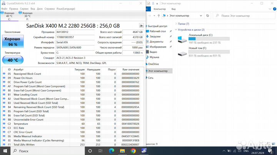The height and width of the screenshot is (155, 277).
Task: Select the Reassigned Block Count row
Action: click(72, 74)
